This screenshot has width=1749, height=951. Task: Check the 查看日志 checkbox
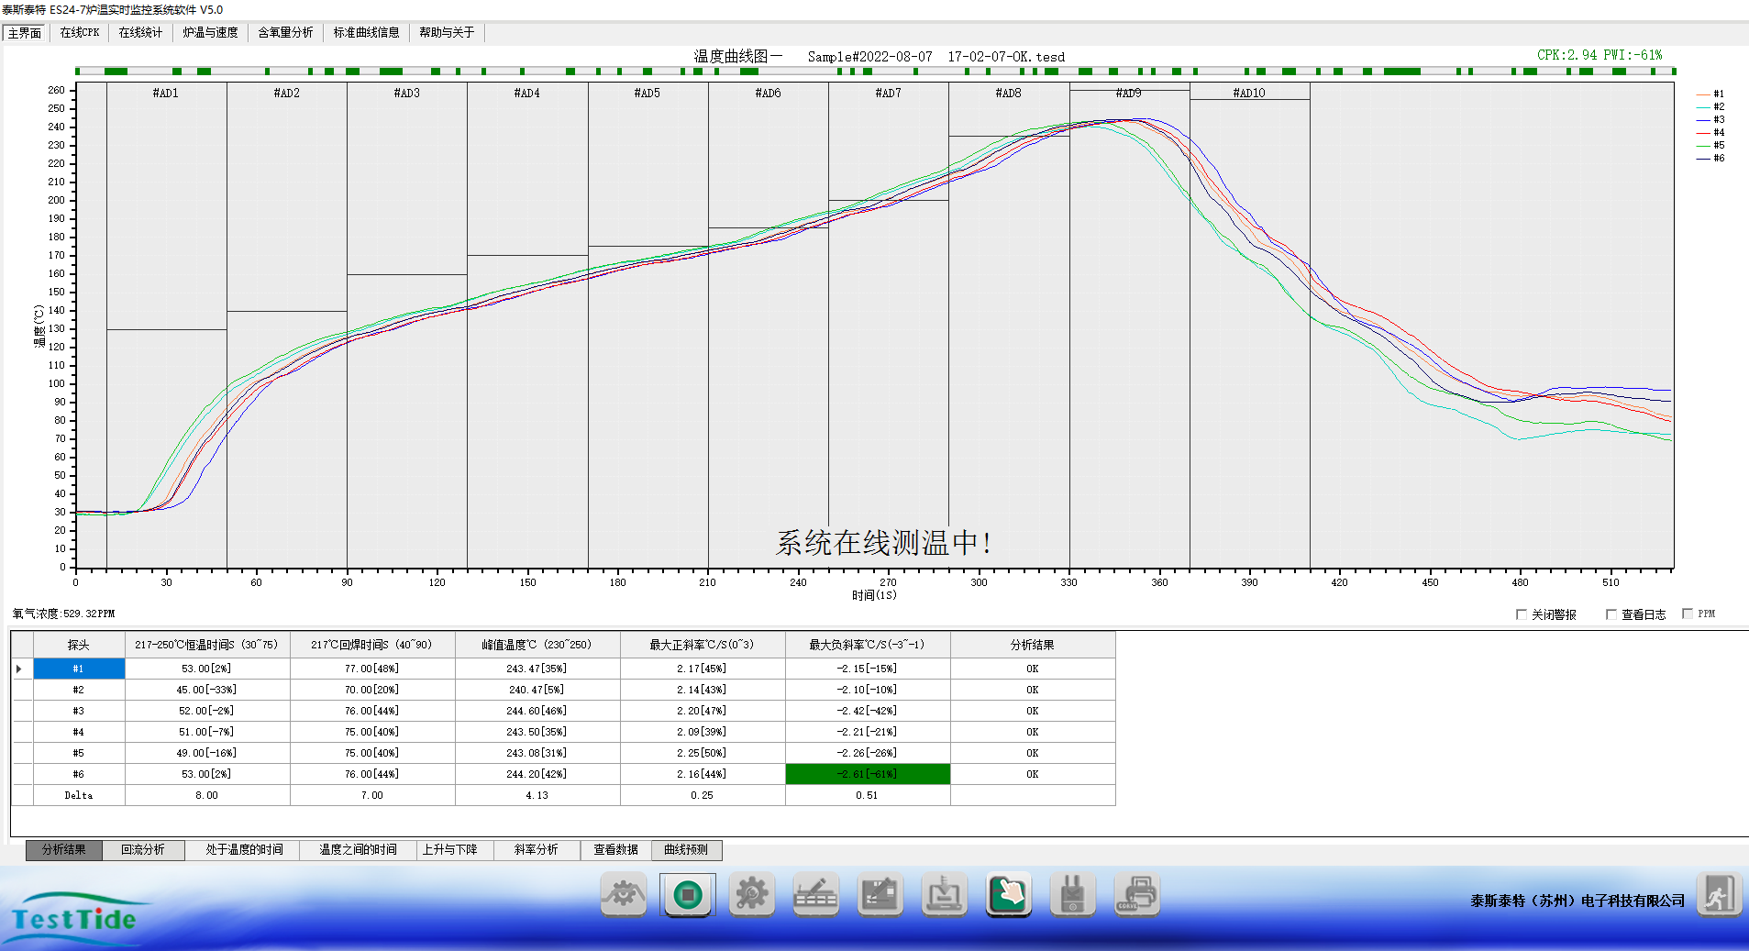(1611, 614)
